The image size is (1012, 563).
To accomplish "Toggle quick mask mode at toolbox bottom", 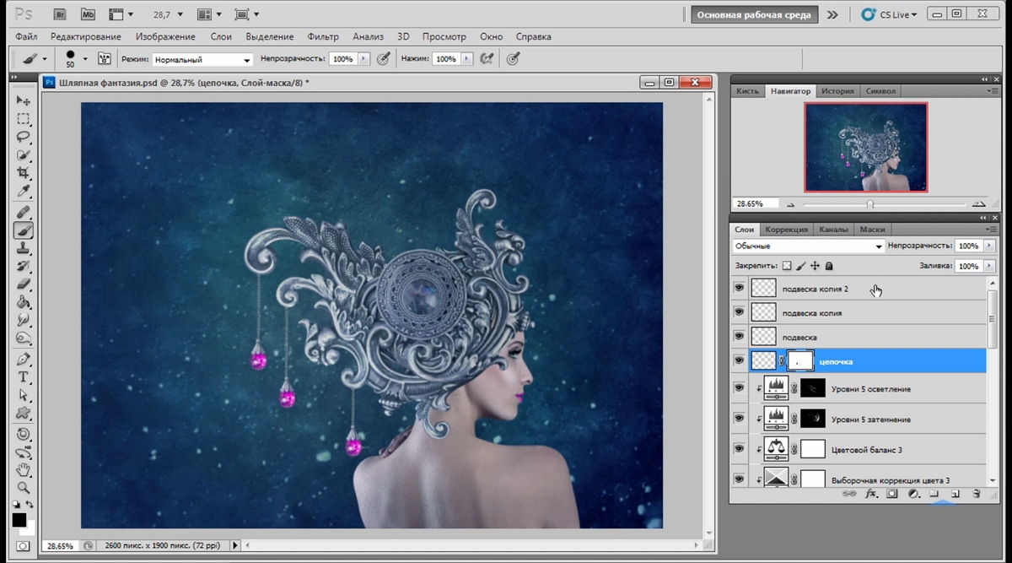I will click(23, 547).
